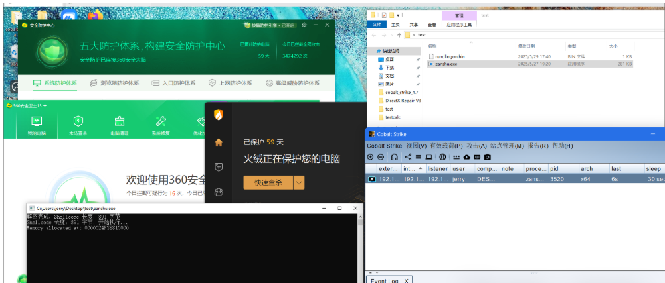665x283 pixels.
Task: Start 快速查杀 scan in Huorong
Action: coord(268,183)
